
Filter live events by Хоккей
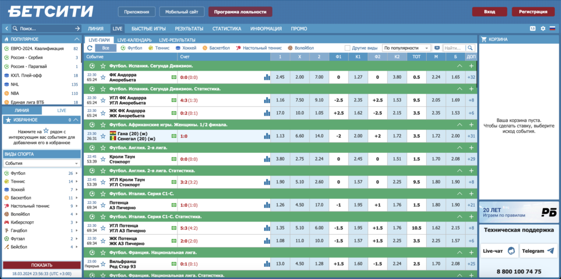(x=186, y=48)
